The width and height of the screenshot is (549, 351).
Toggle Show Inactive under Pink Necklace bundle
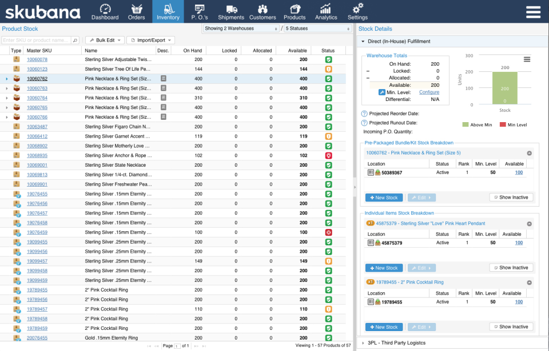[511, 197]
